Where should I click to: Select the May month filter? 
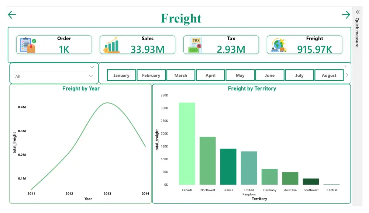coord(240,75)
